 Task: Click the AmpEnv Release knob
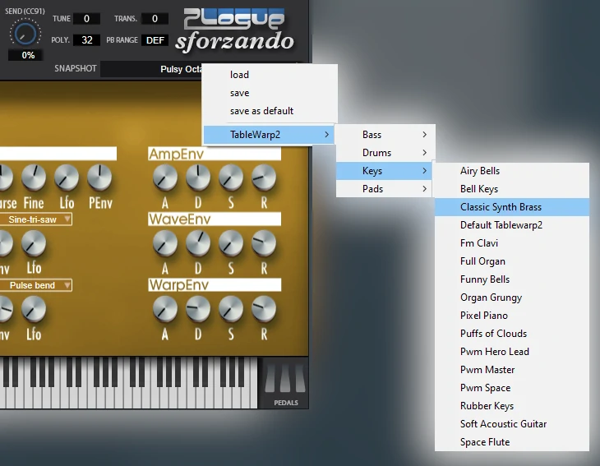pyautogui.click(x=264, y=176)
